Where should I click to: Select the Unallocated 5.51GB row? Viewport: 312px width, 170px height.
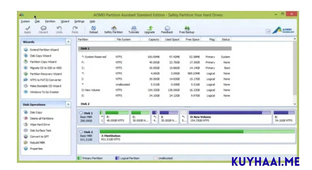pos(155,84)
